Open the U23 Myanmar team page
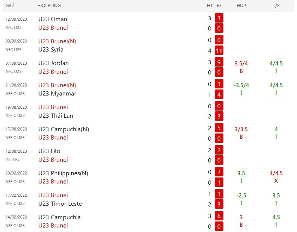Viewport: 297px width, 232px height. pyautogui.click(x=57, y=94)
